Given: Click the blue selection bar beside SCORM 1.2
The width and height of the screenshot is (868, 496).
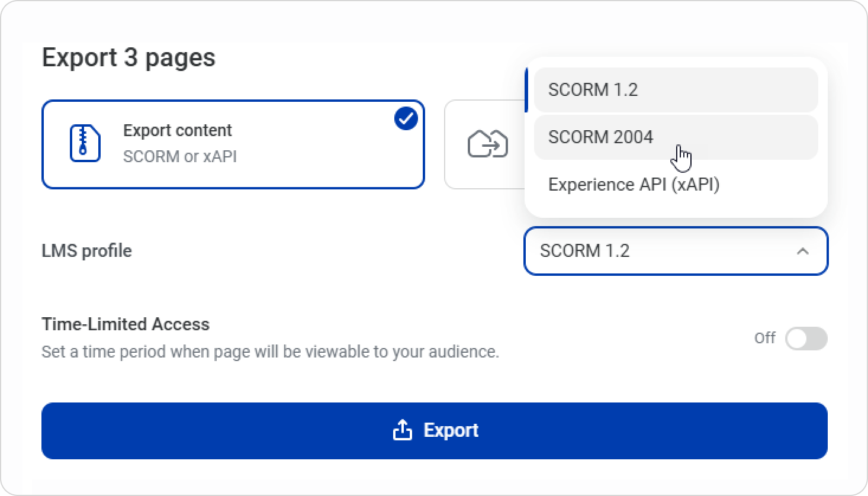Looking at the screenshot, I should coord(526,90).
